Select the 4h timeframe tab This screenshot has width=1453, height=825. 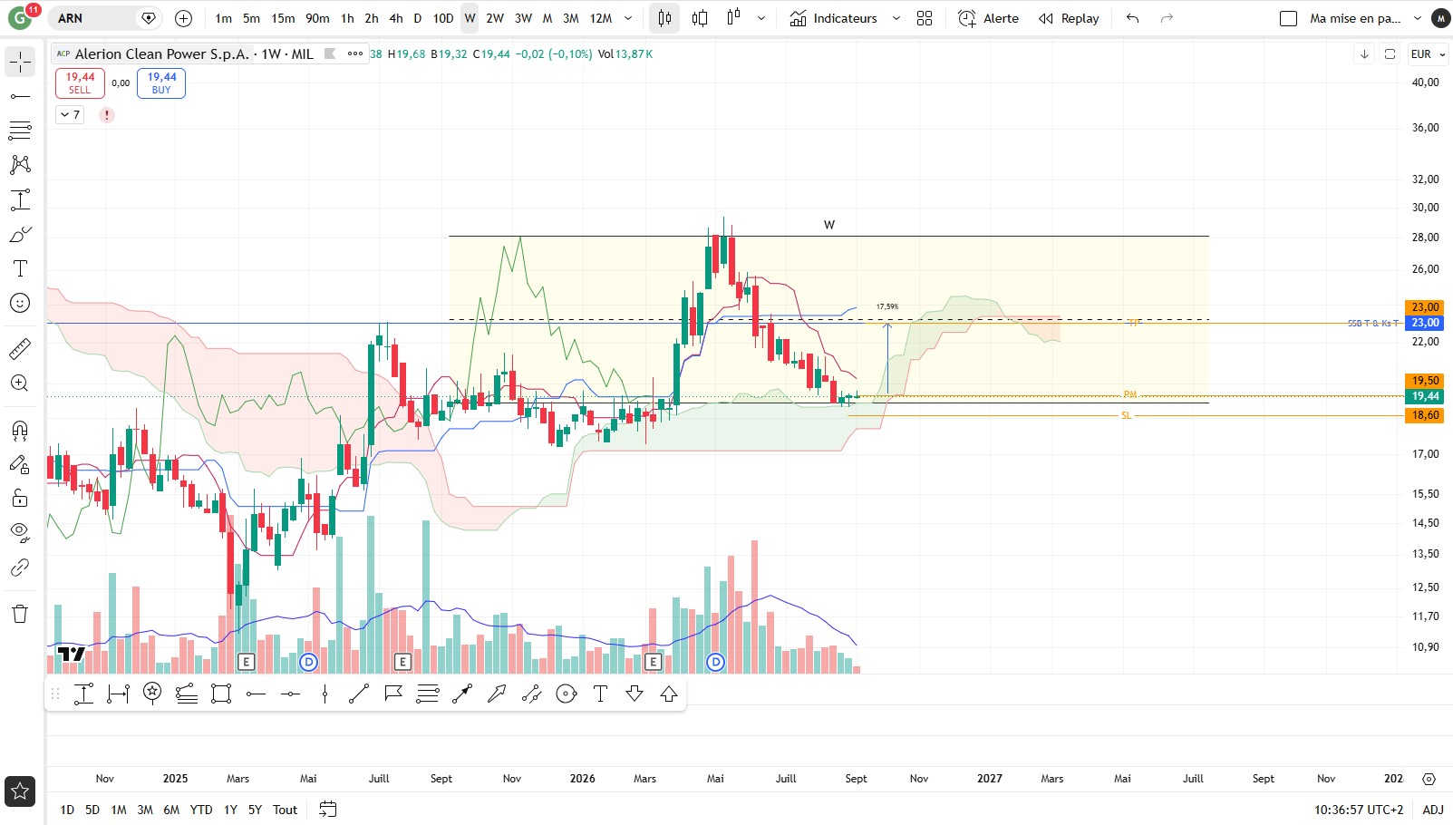pos(396,18)
